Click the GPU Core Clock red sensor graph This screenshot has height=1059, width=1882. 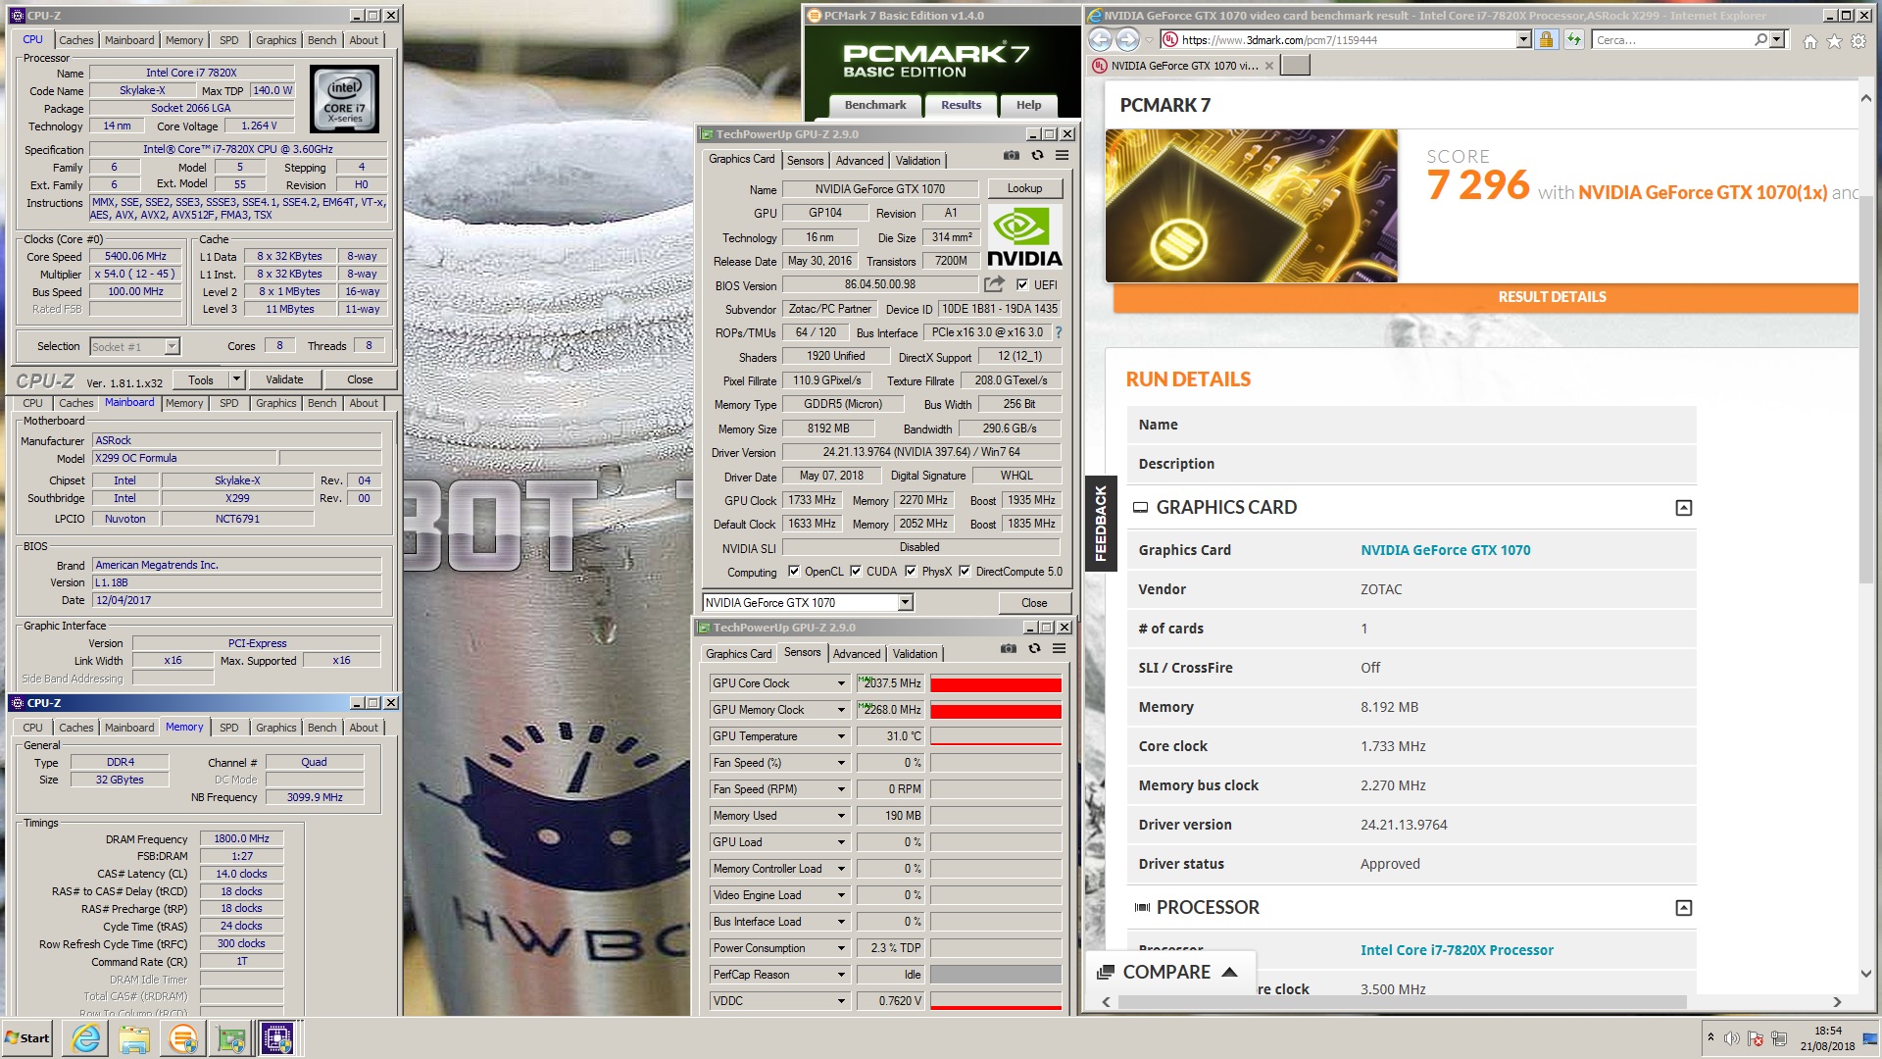pos(996,683)
